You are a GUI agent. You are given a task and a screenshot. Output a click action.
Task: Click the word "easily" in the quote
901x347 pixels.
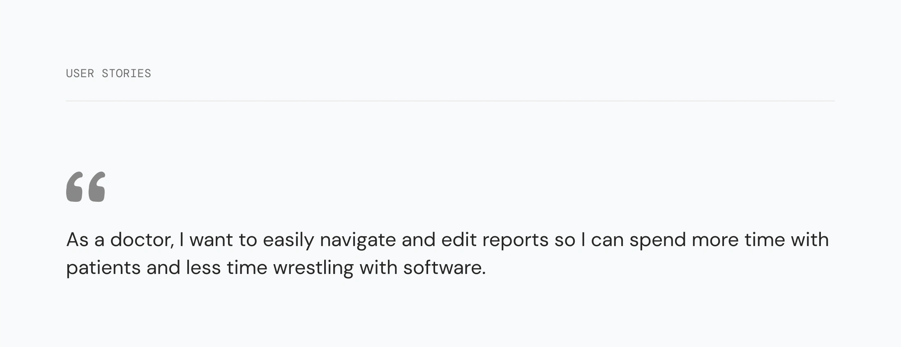pos(288,240)
